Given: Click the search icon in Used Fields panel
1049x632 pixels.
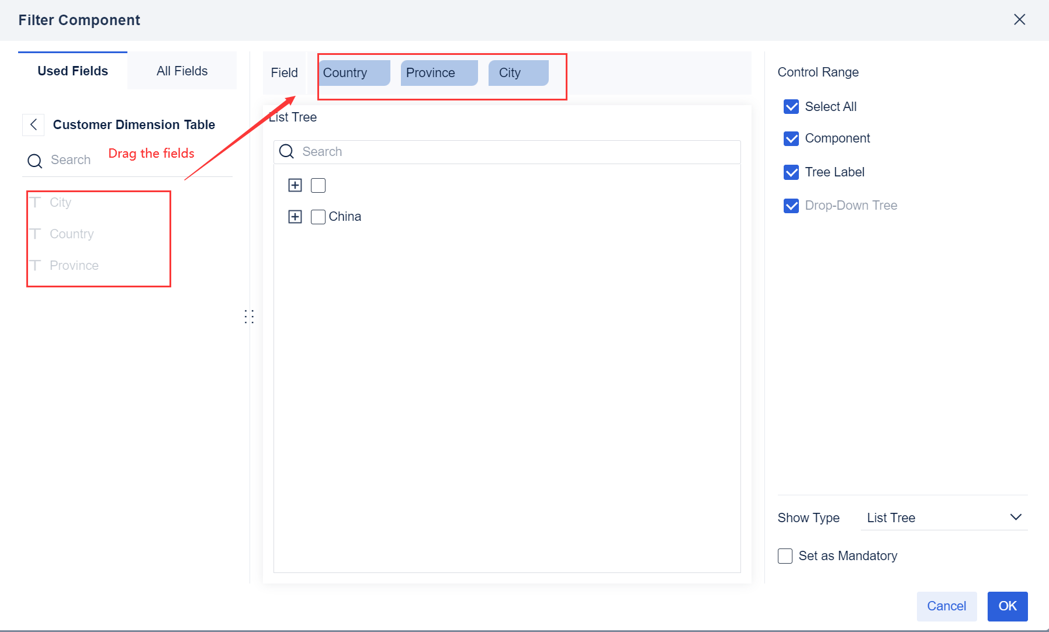Looking at the screenshot, I should (x=34, y=160).
